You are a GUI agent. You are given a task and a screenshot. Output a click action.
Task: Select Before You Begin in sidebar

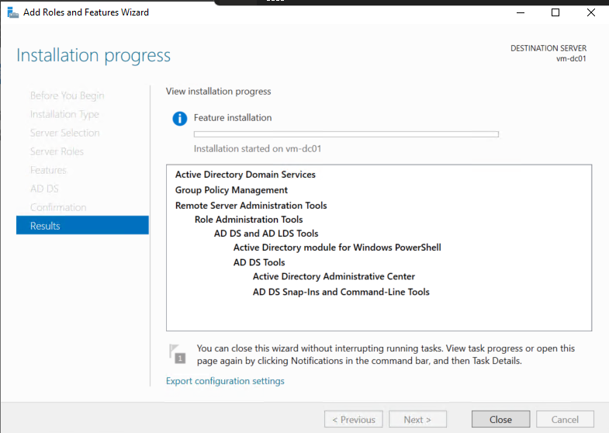(x=67, y=95)
